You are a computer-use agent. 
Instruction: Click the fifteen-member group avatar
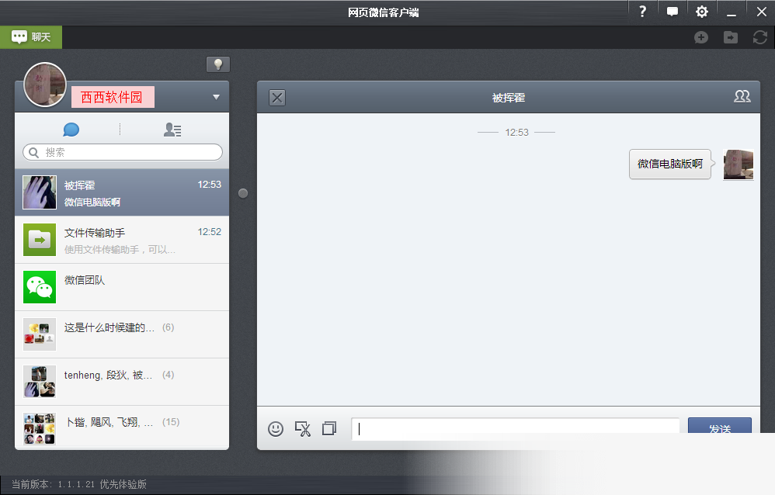[x=40, y=429]
